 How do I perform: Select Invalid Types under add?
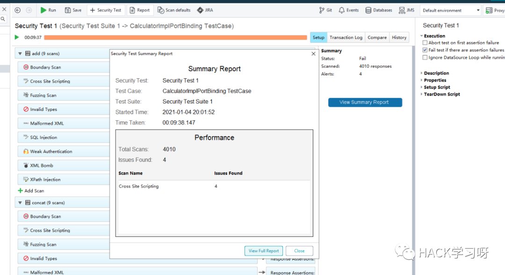click(x=64, y=110)
